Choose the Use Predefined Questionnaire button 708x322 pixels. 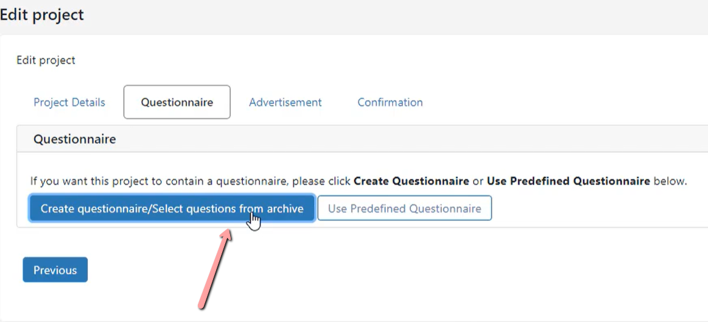pos(405,208)
